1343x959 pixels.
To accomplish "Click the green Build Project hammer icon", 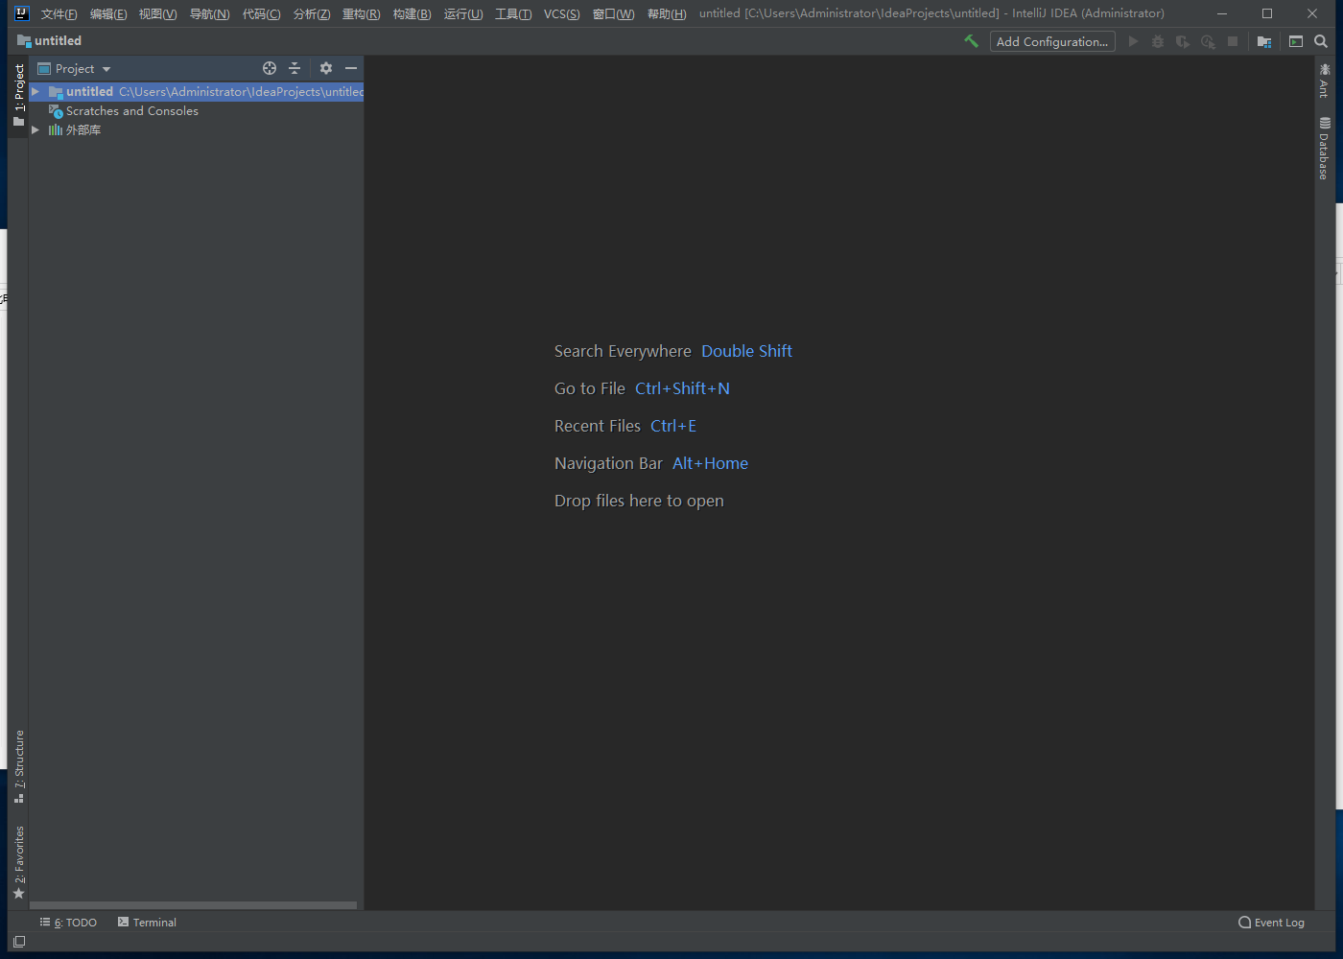I will (x=971, y=41).
